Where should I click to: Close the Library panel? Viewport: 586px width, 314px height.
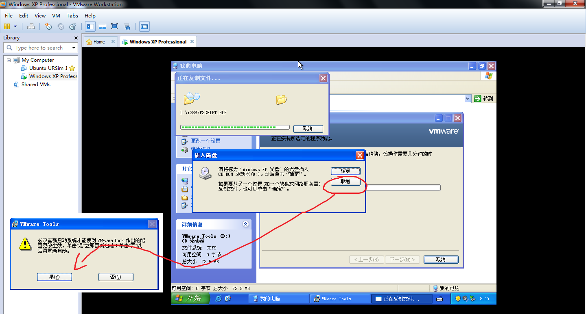pyautogui.click(x=76, y=38)
